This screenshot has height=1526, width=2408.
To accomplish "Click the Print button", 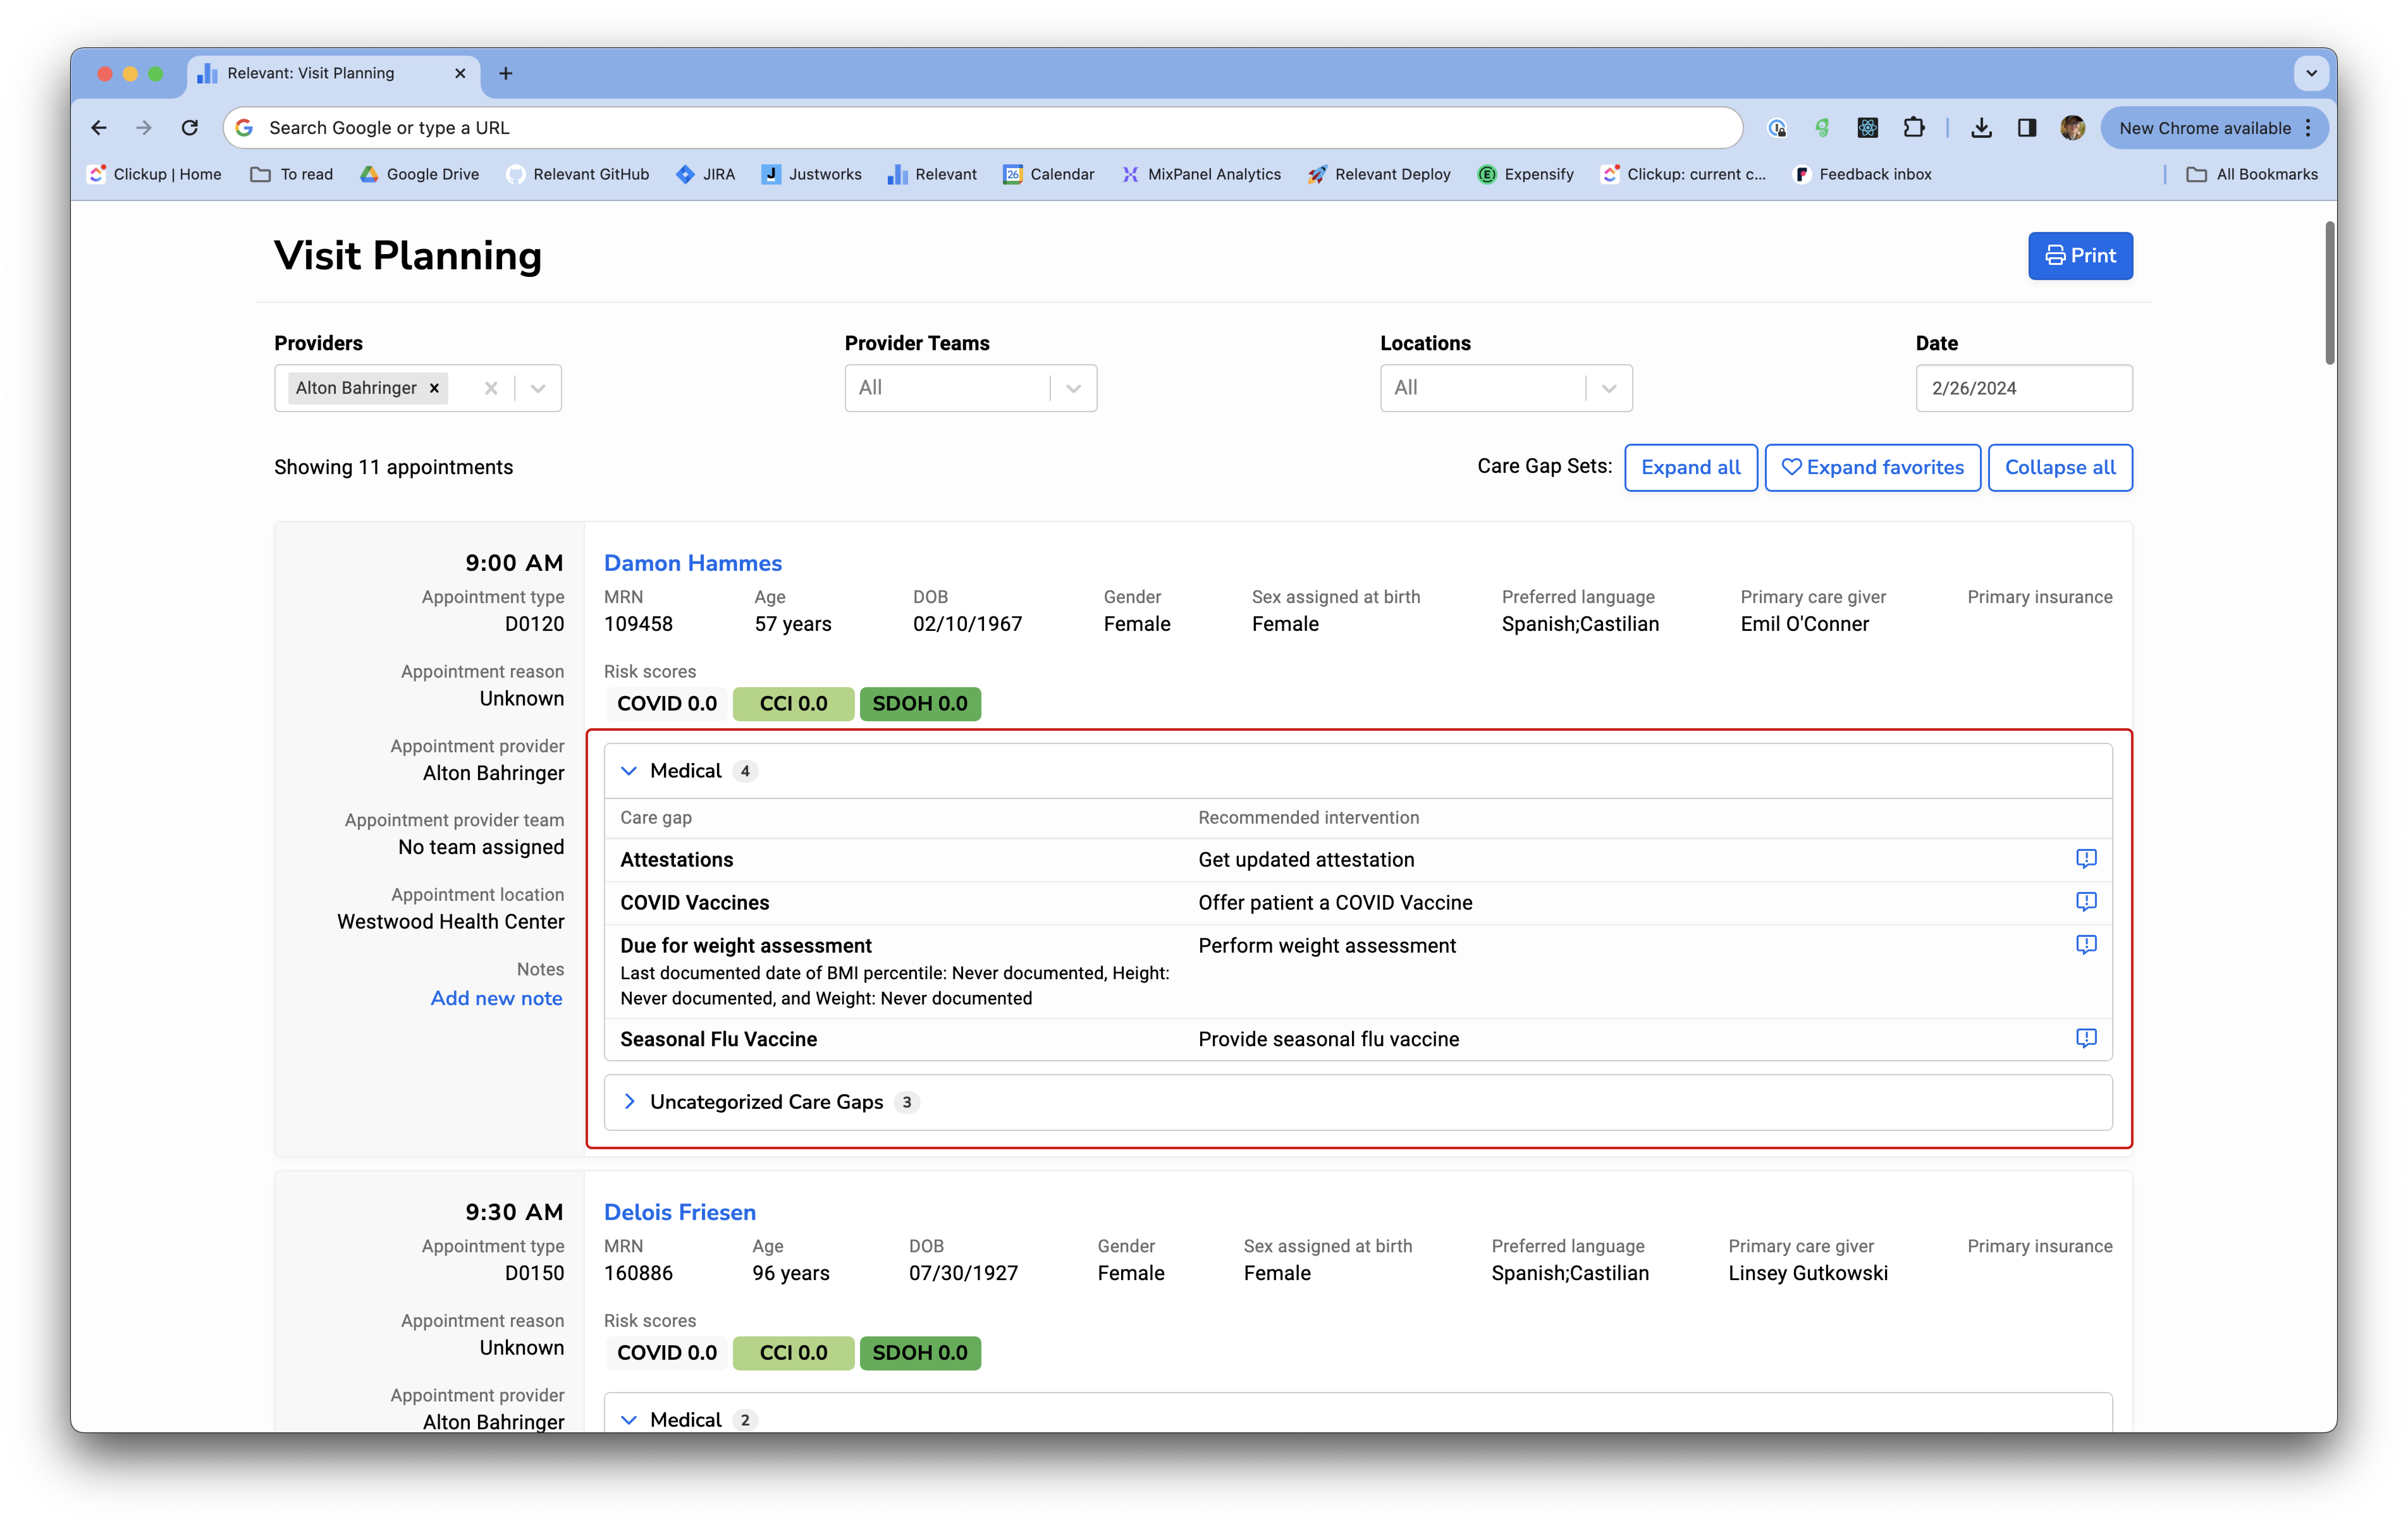I will pyautogui.click(x=2080, y=256).
